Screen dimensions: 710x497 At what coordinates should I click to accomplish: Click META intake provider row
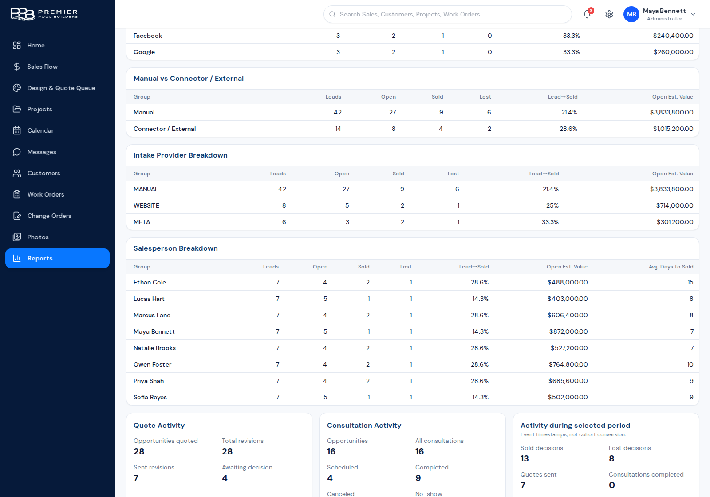click(413, 222)
